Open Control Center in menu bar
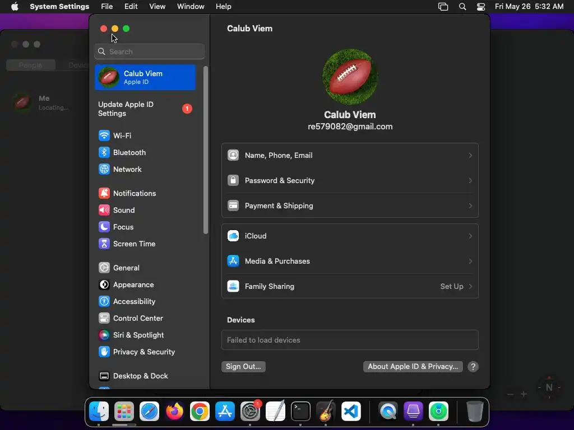The height and width of the screenshot is (430, 574). pyautogui.click(x=481, y=7)
